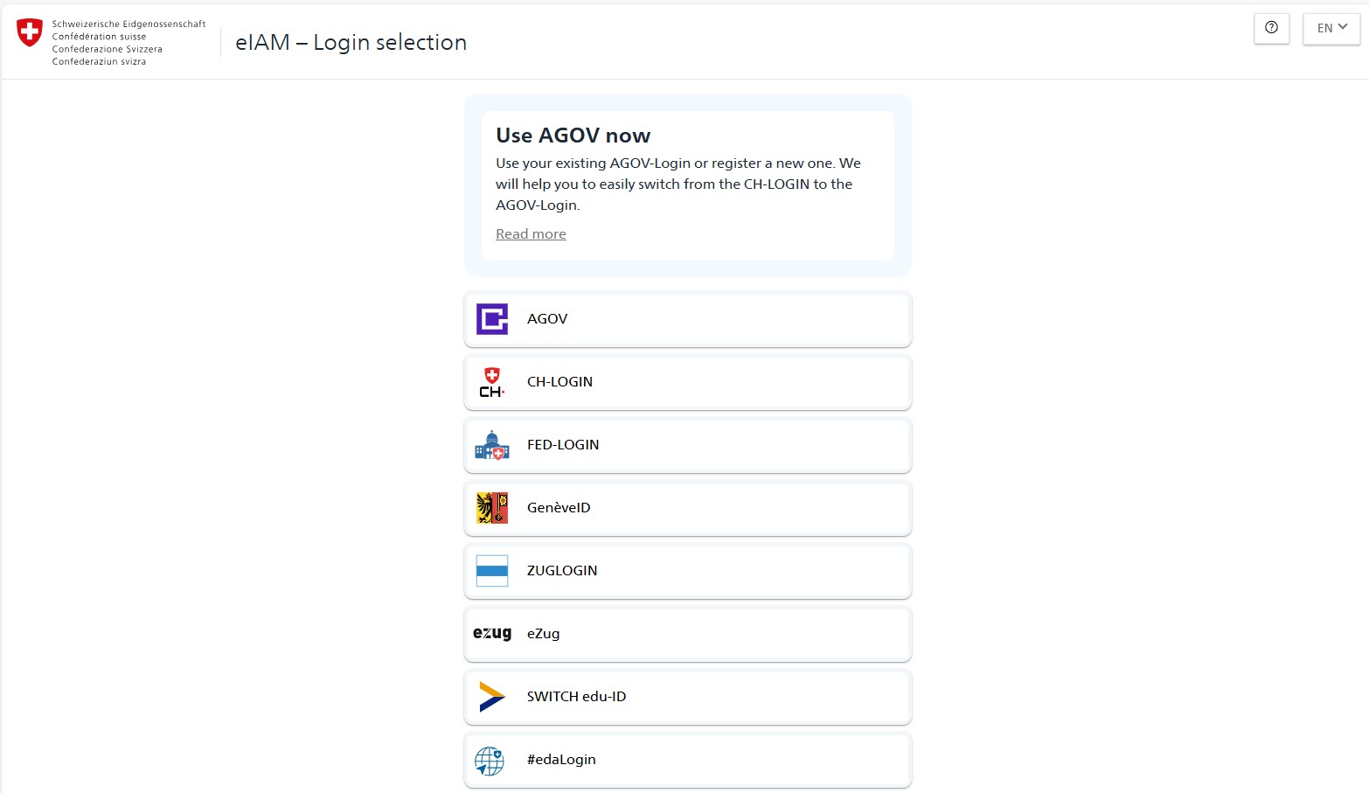The width and height of the screenshot is (1369, 793).
Task: Click the 'eIAM – Login selection' title
Action: (351, 42)
